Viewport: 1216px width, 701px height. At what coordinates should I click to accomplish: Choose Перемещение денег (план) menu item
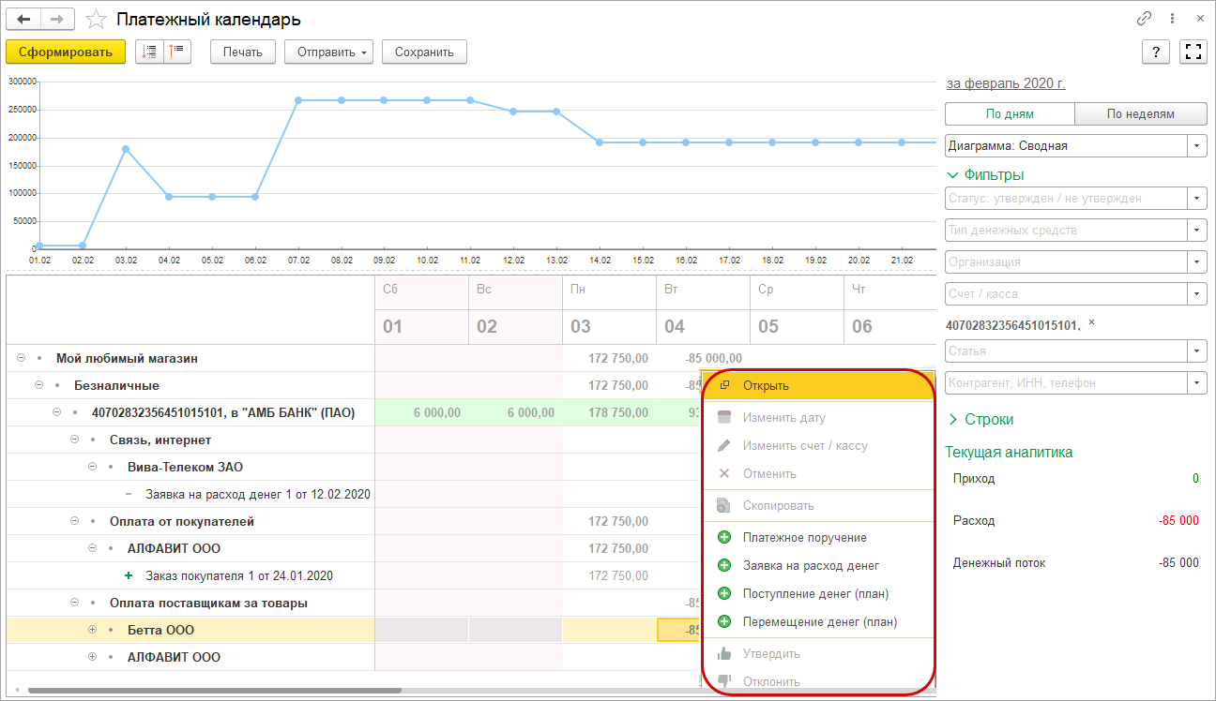(818, 621)
